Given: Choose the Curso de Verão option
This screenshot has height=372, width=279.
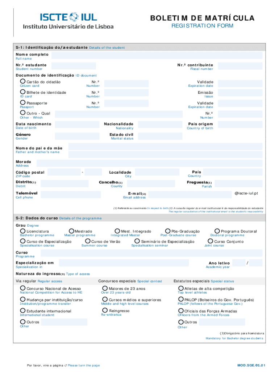Looking at the screenshot, I should point(88,241).
